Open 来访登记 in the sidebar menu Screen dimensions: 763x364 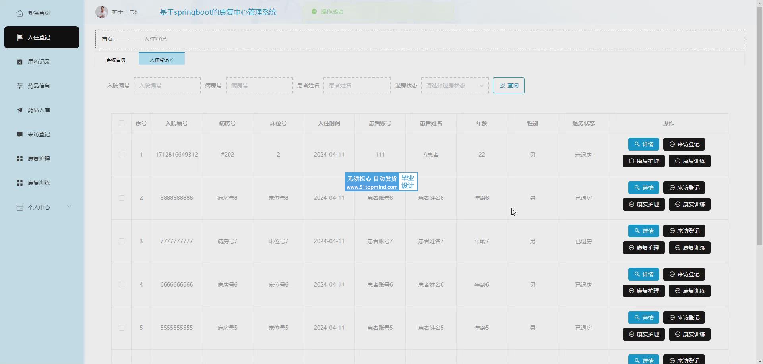click(42, 134)
